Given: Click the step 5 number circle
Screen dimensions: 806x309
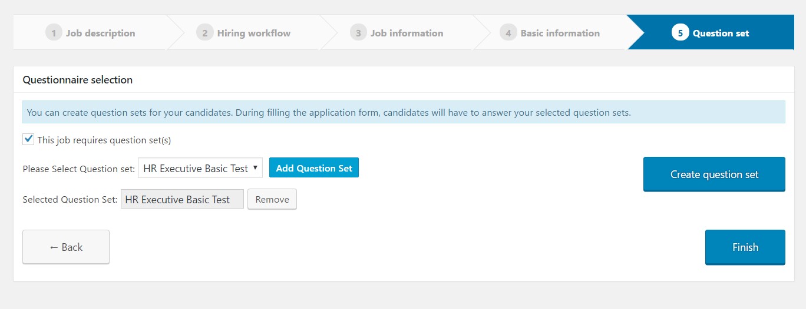Looking at the screenshot, I should [x=680, y=33].
